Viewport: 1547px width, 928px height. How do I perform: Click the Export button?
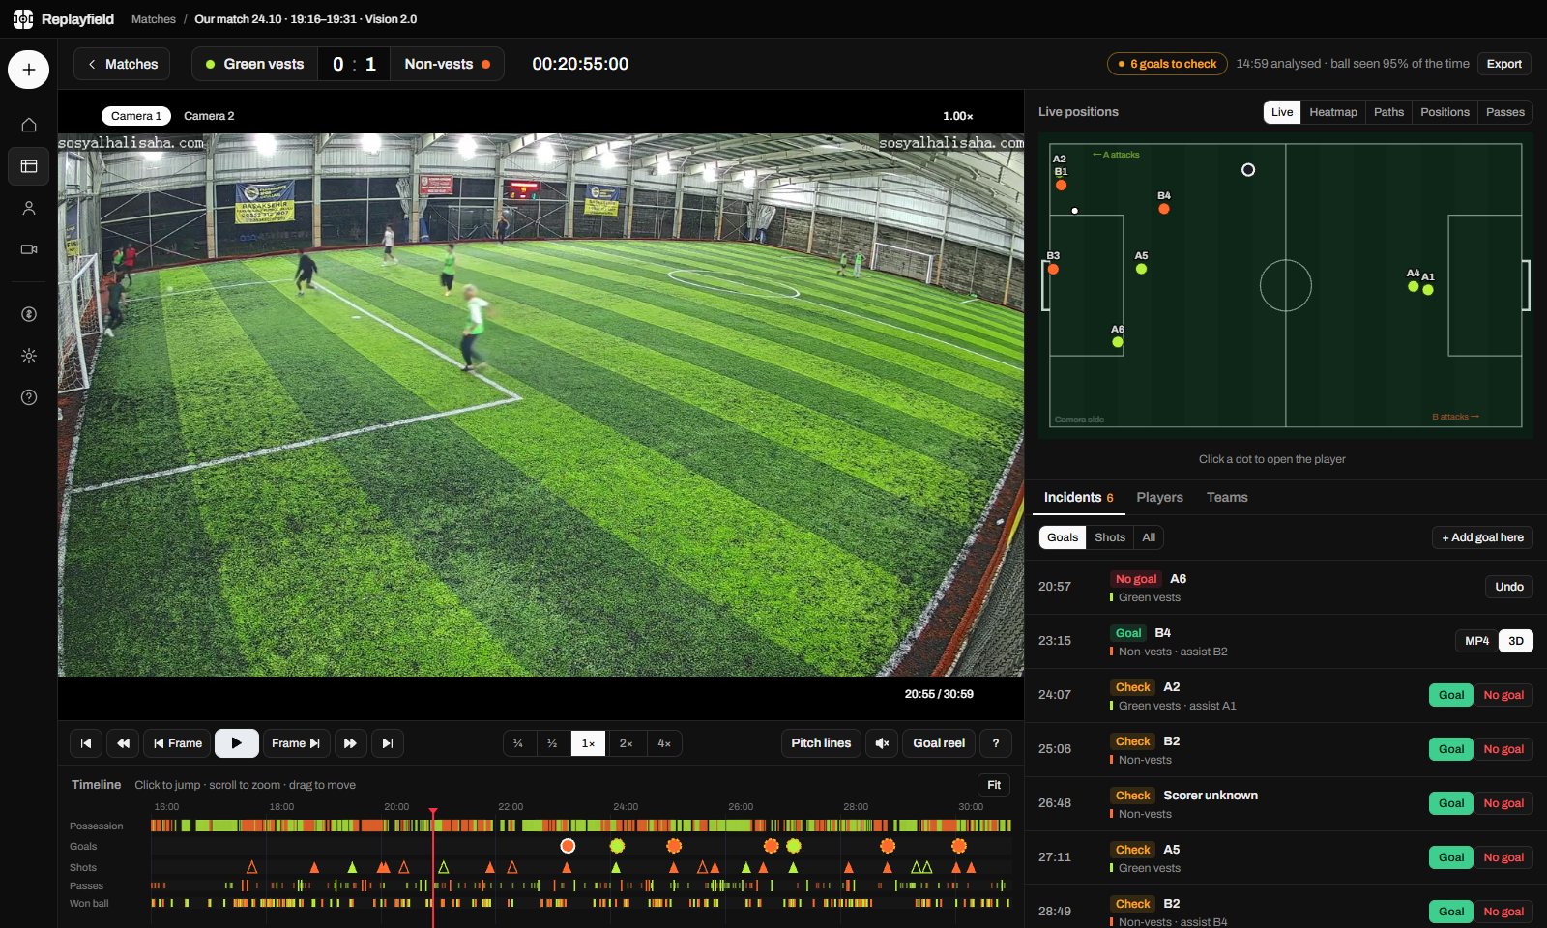(1503, 64)
